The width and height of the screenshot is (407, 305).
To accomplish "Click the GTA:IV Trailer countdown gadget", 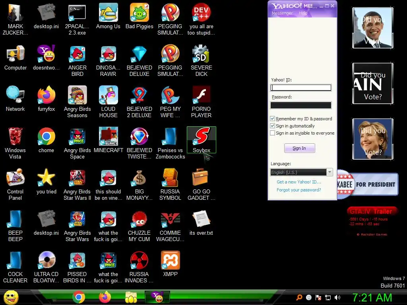I will (x=372, y=221).
